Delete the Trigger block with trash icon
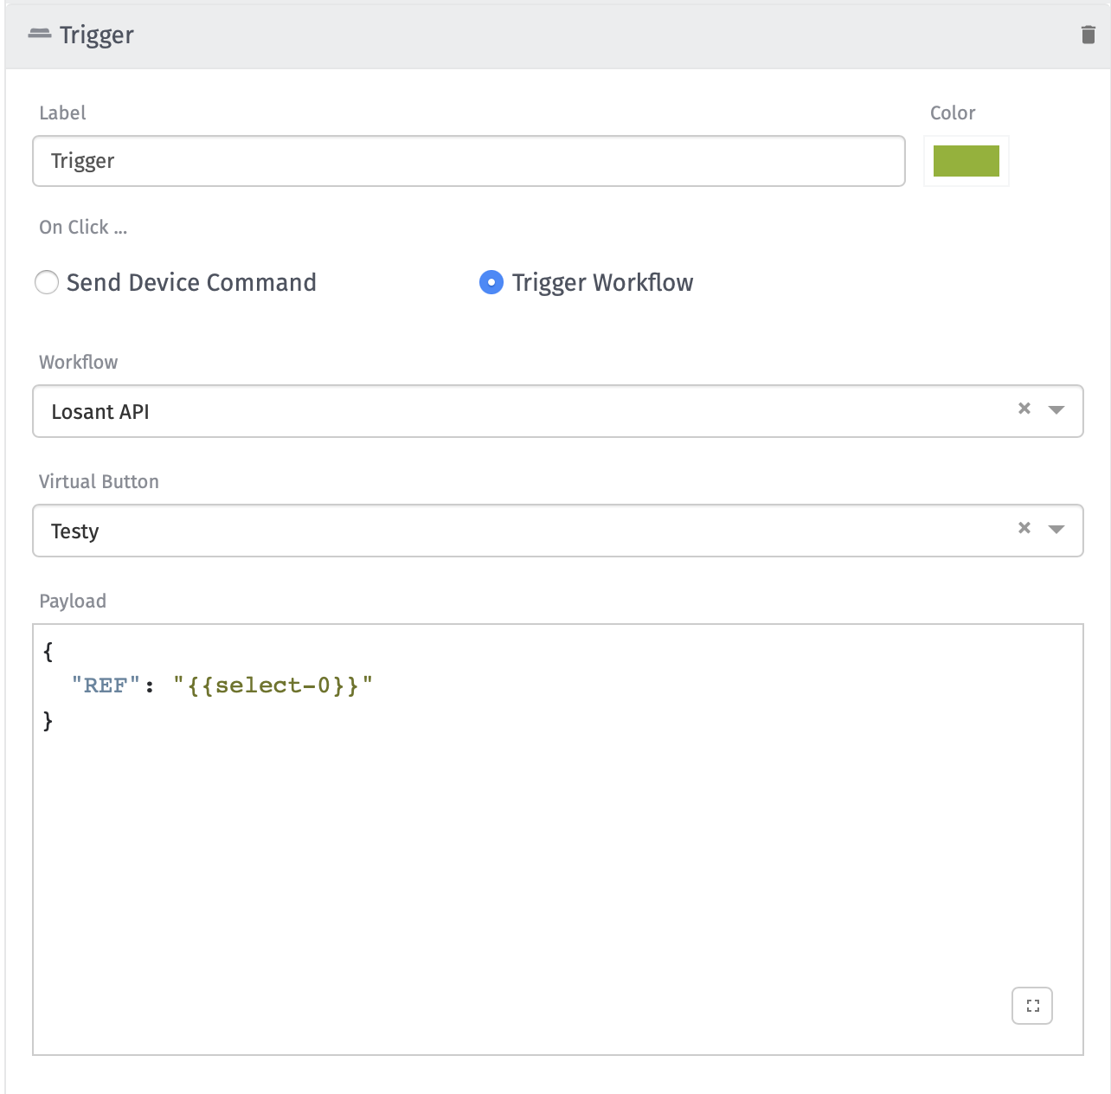 [1088, 35]
